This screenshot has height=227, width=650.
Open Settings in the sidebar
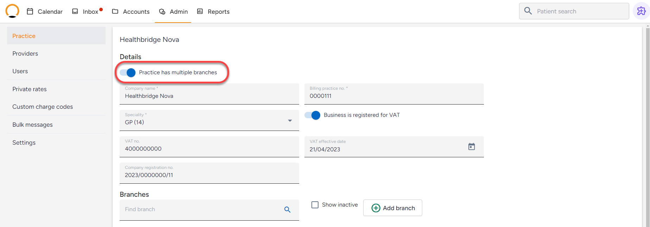point(56,143)
